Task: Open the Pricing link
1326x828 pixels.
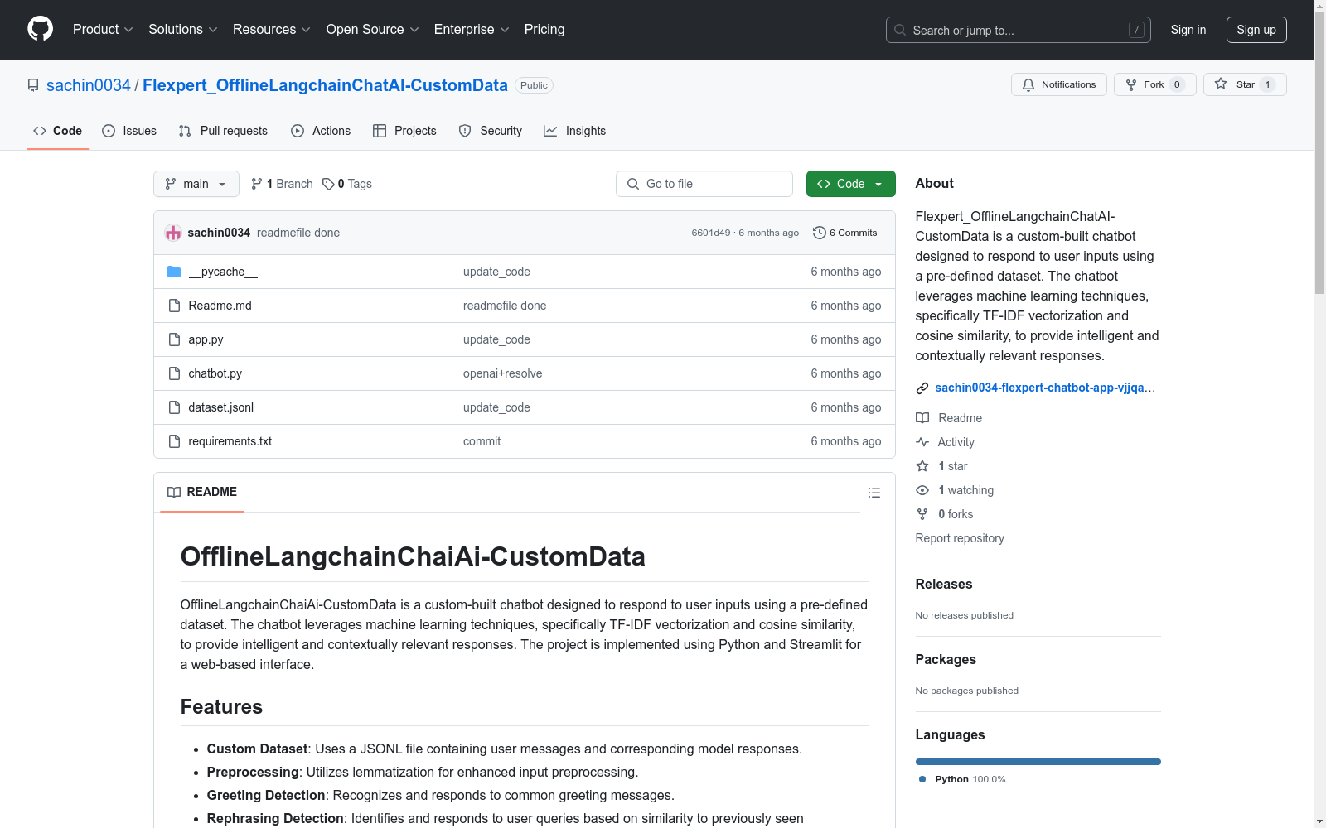Action: pos(544,30)
